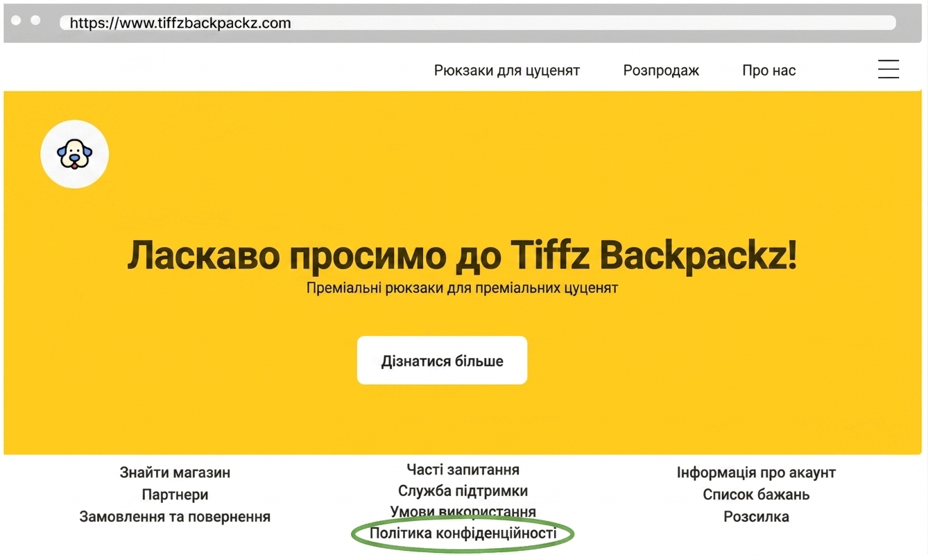Open Замовлення та повернення link
The image size is (928, 555).
pyautogui.click(x=175, y=517)
